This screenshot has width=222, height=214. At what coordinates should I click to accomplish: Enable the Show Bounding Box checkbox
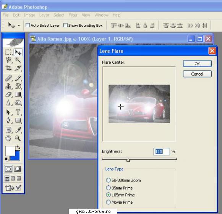pyautogui.click(x=65, y=25)
